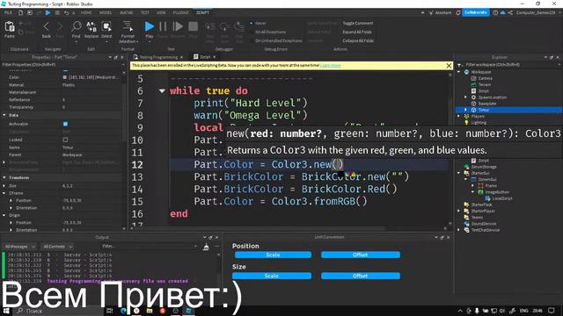Screen dimensions: 563x316
Task: Expand the Players node in Explorer
Action: (x=459, y=116)
